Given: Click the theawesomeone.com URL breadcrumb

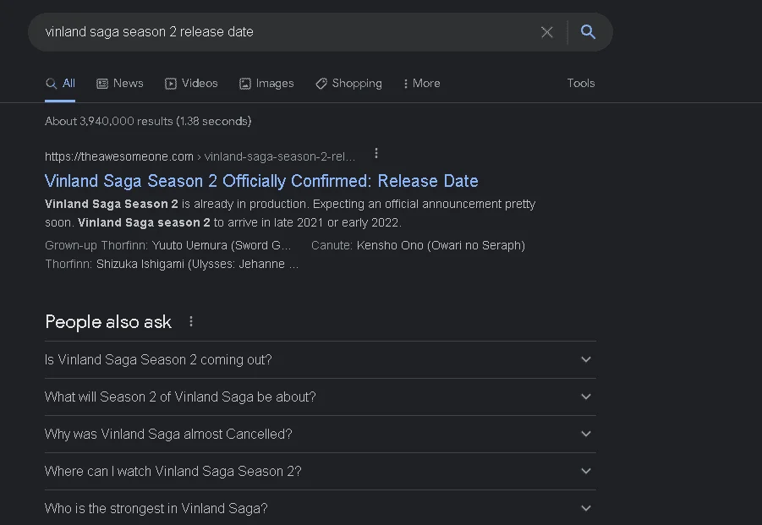Looking at the screenshot, I should (x=200, y=157).
